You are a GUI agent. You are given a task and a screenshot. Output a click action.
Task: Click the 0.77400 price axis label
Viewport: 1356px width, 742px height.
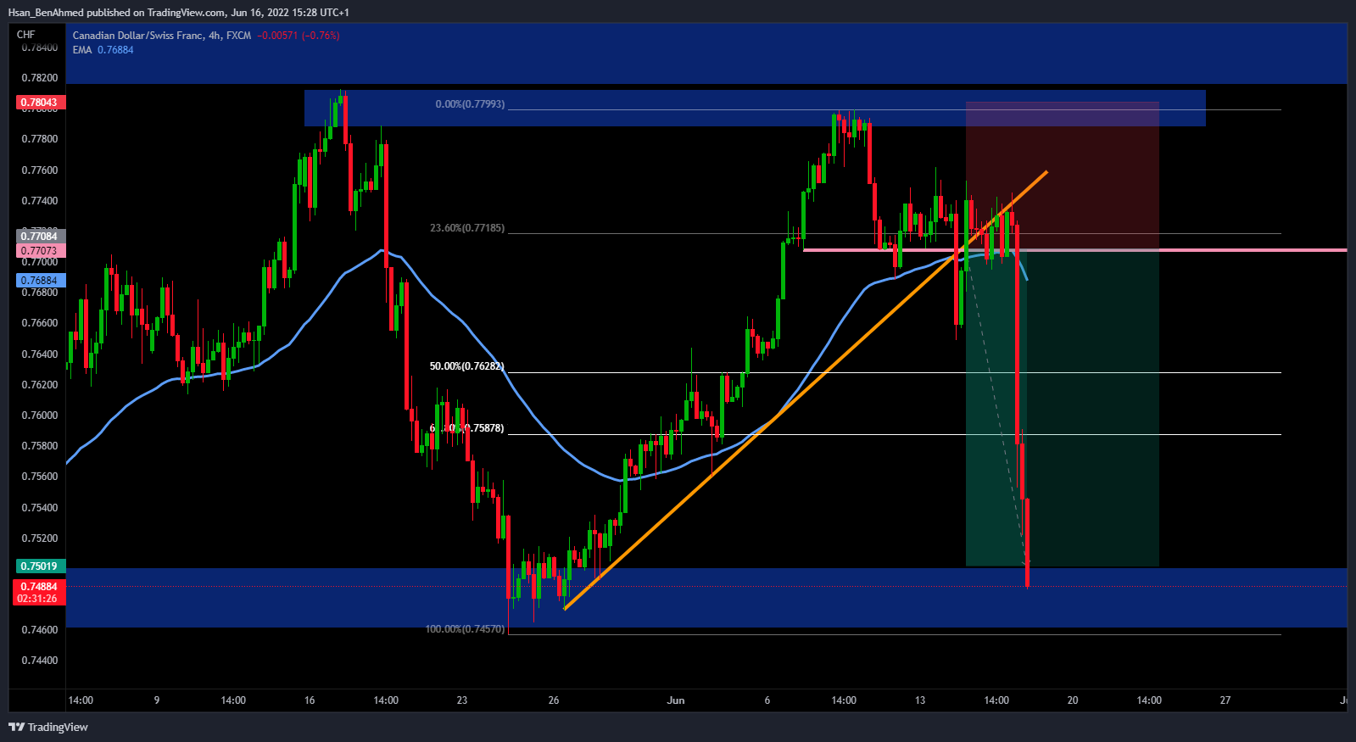coord(40,201)
